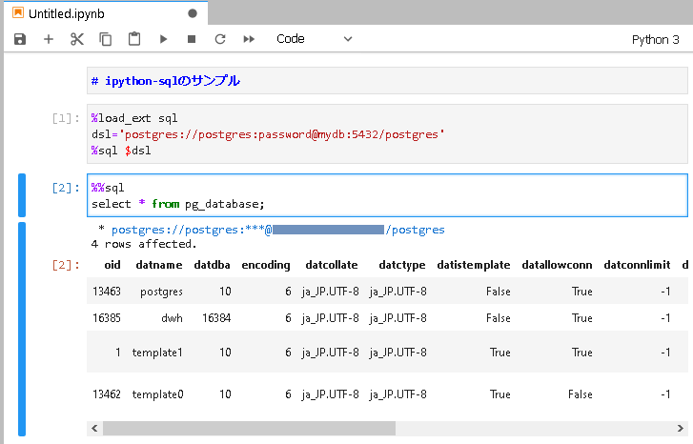
Task: Click the unsaved dot on Untitled.ipynb tab
Action: 193,13
